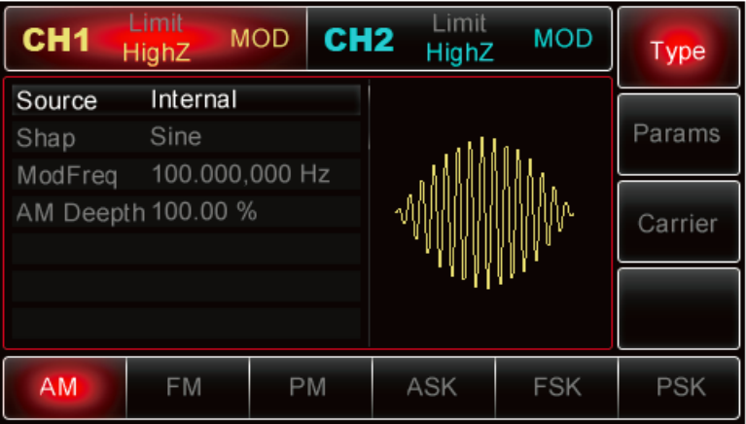746x424 pixels.
Task: Click the HighZ label under CH1
Action: tap(155, 53)
